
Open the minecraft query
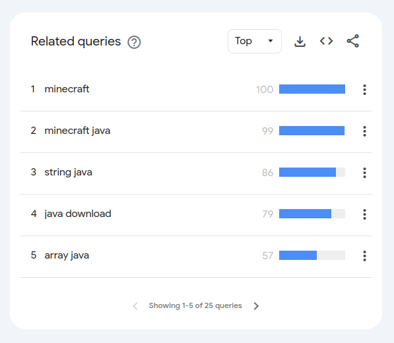pyautogui.click(x=67, y=89)
